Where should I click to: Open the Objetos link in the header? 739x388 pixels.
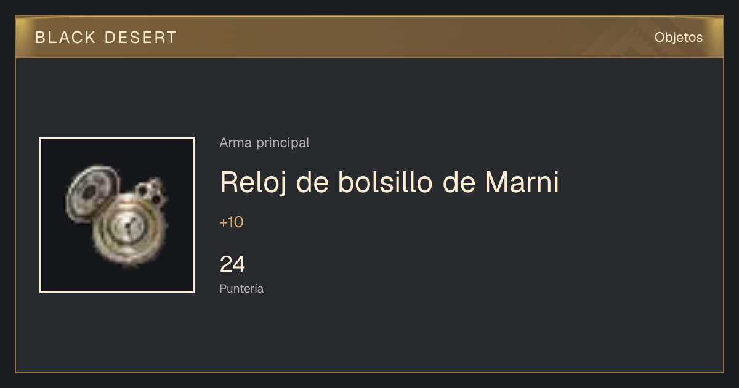tap(679, 38)
